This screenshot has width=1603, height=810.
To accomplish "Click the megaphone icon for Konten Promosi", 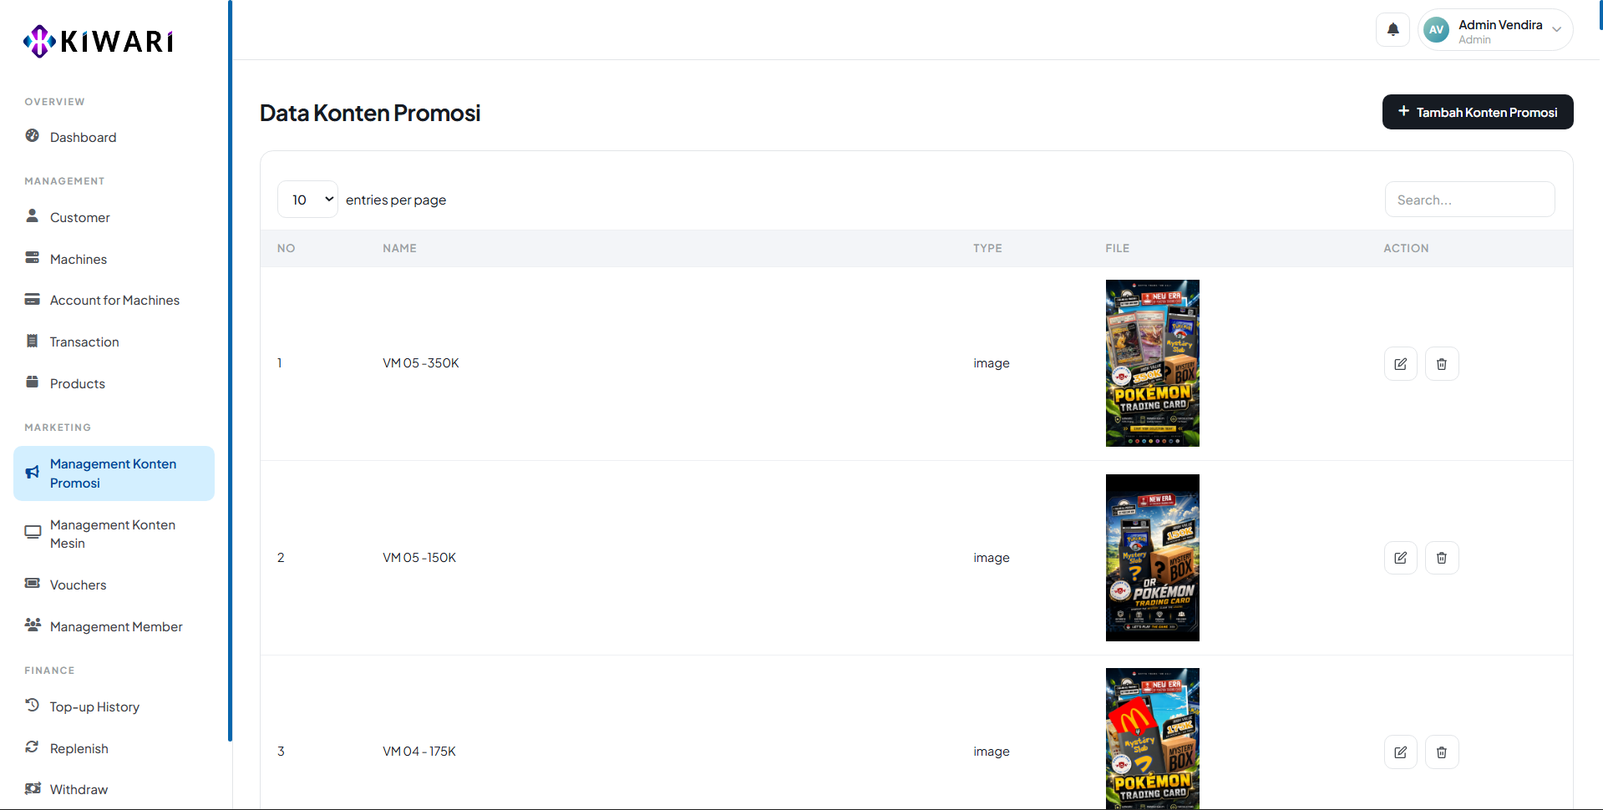I will (x=33, y=473).
